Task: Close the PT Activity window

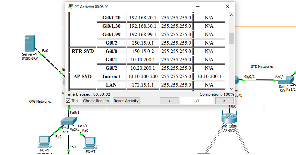Action: pos(227,6)
